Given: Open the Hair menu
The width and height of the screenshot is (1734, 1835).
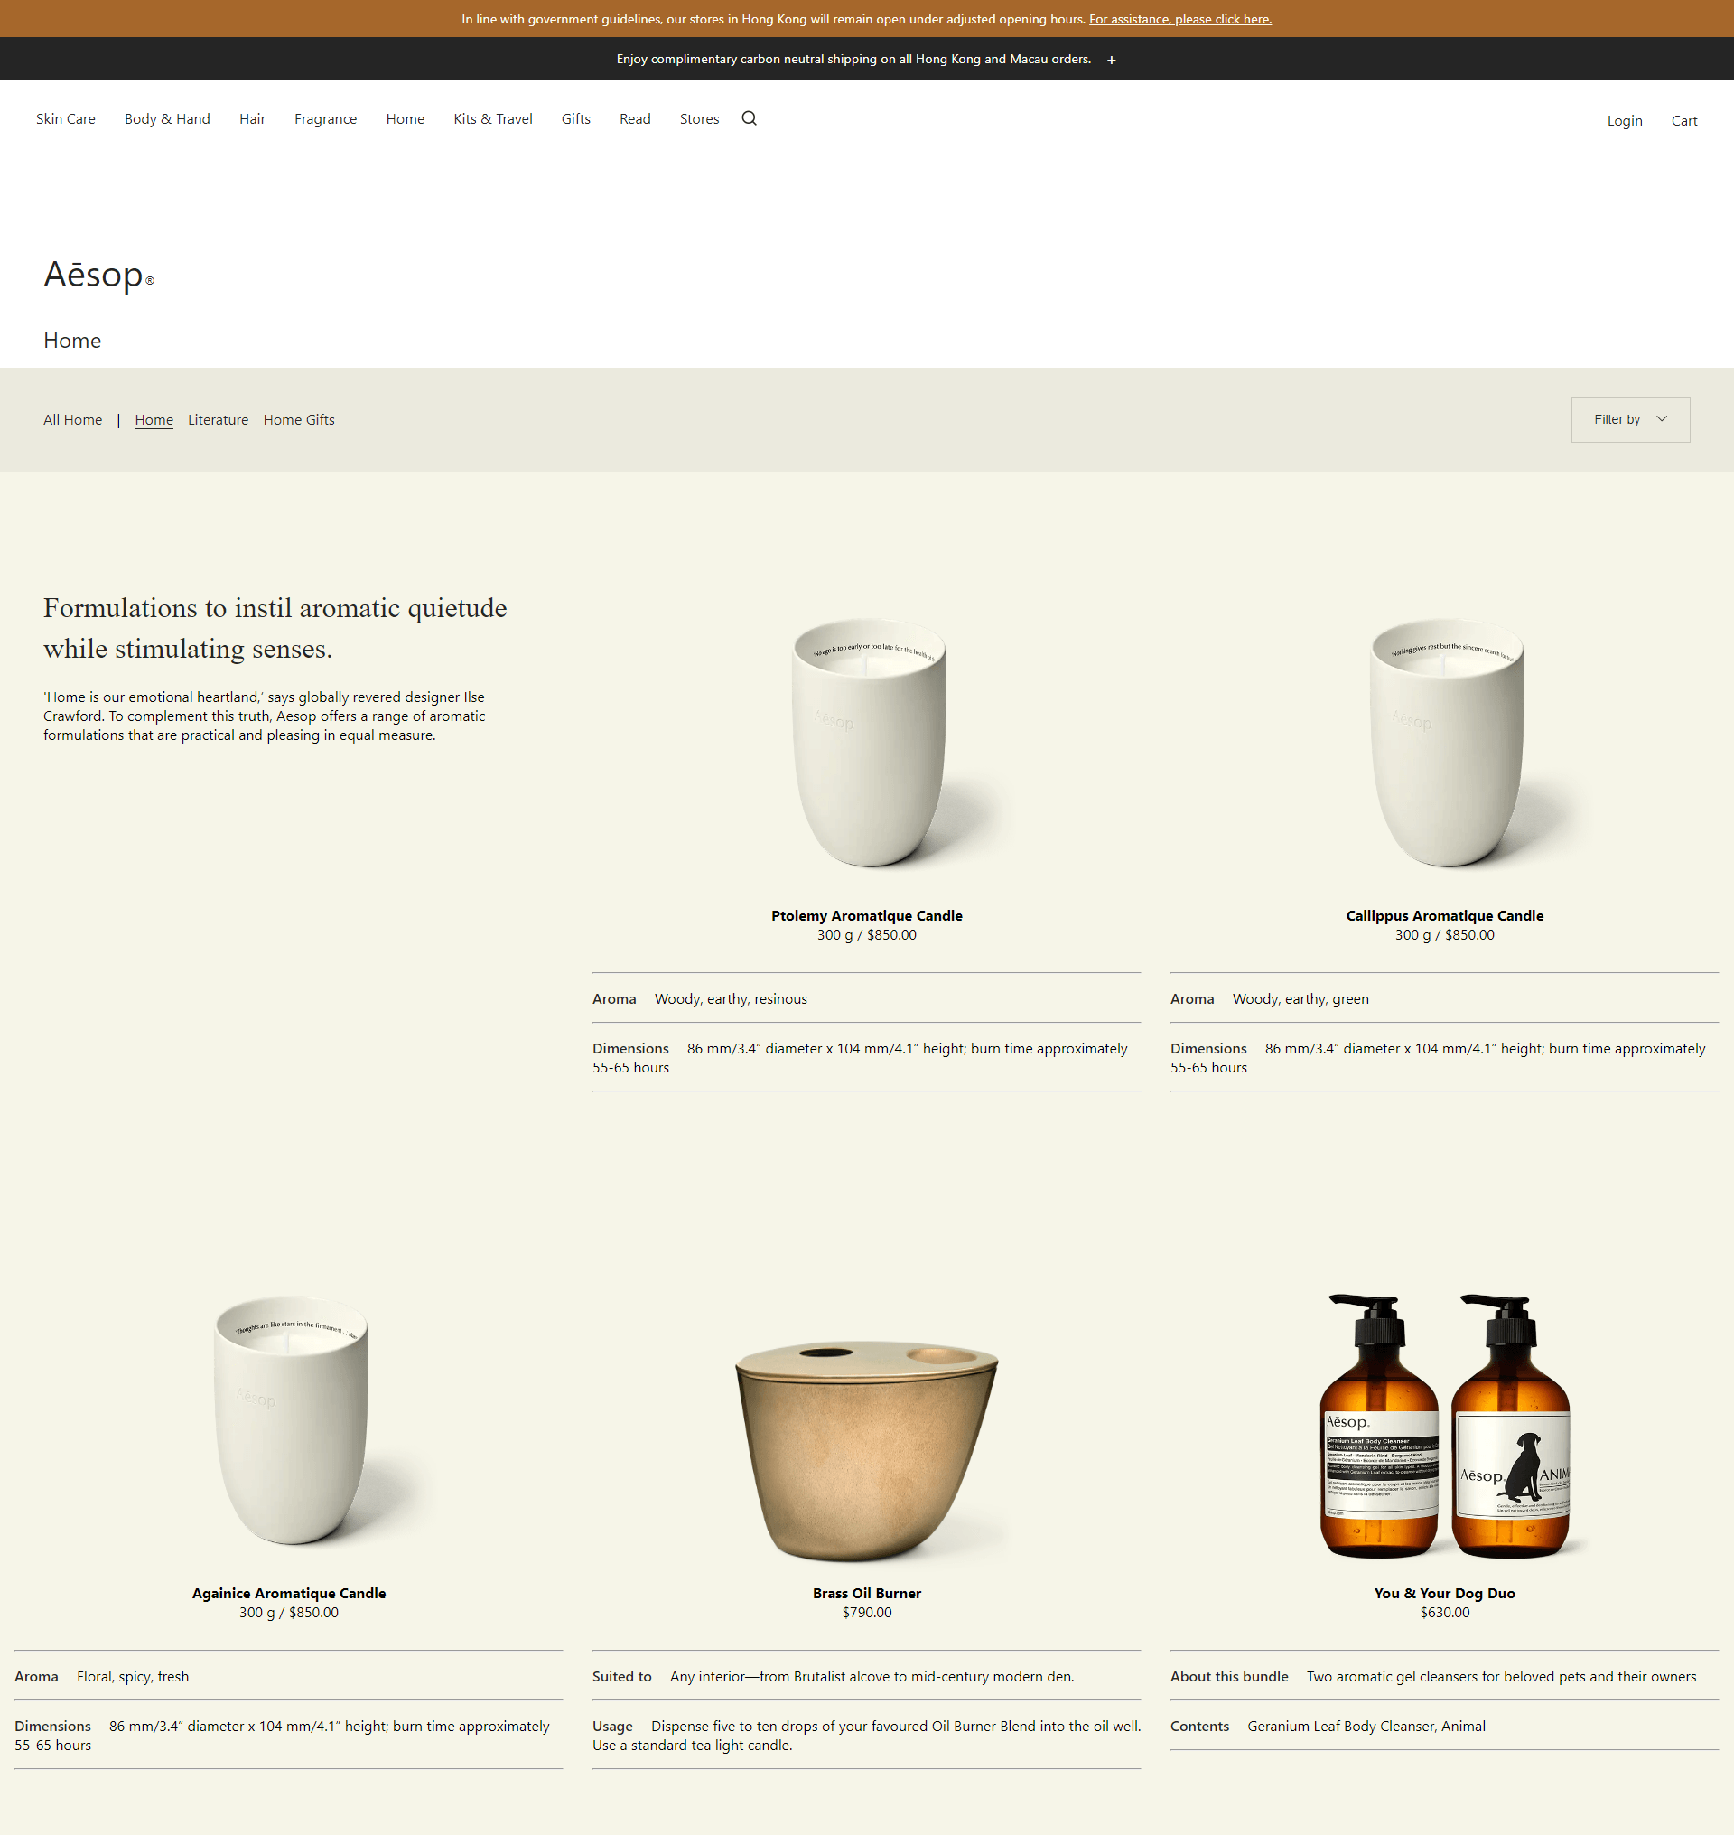Looking at the screenshot, I should click(252, 118).
